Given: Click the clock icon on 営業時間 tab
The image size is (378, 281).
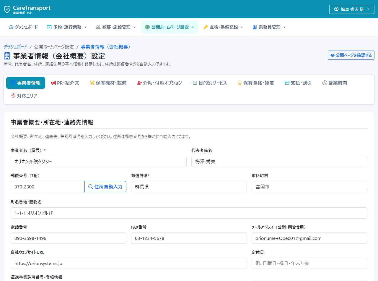Looking at the screenshot, I should click(x=325, y=83).
